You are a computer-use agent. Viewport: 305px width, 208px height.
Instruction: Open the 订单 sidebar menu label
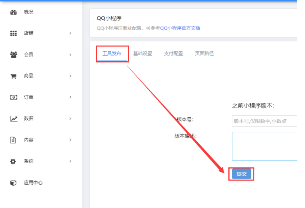(29, 97)
